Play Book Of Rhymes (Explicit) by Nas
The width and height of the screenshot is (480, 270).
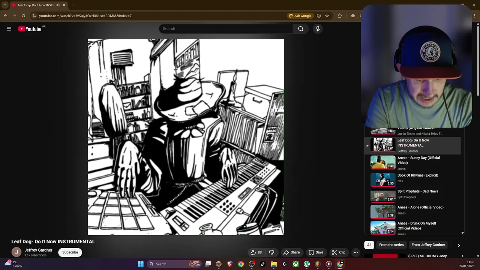click(x=412, y=179)
